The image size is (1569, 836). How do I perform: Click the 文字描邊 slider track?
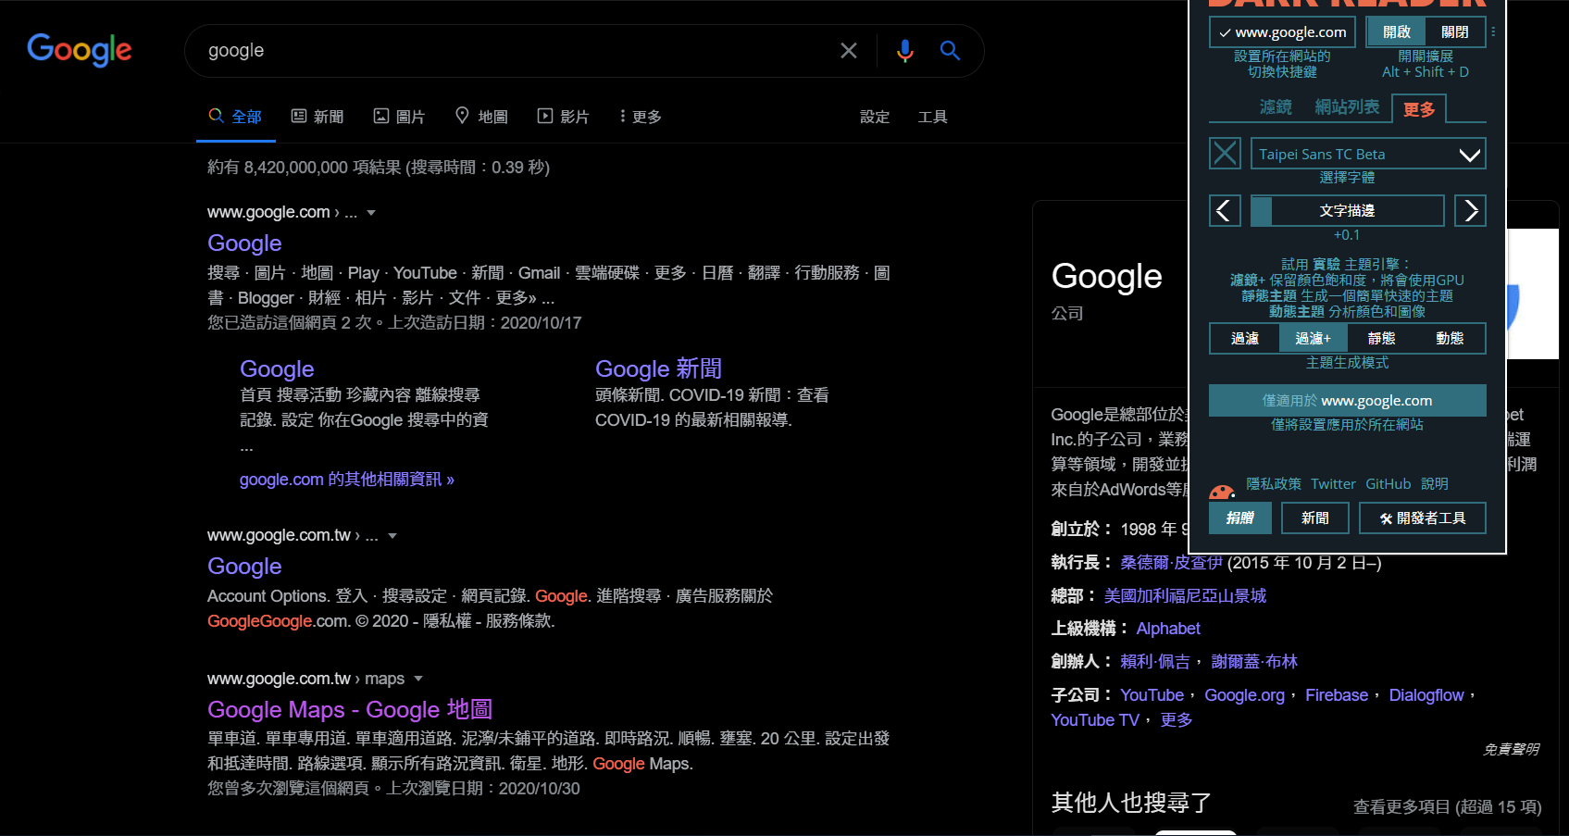click(1347, 211)
